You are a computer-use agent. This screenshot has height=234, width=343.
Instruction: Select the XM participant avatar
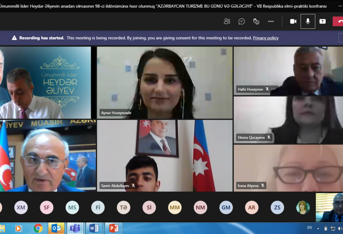(21, 207)
